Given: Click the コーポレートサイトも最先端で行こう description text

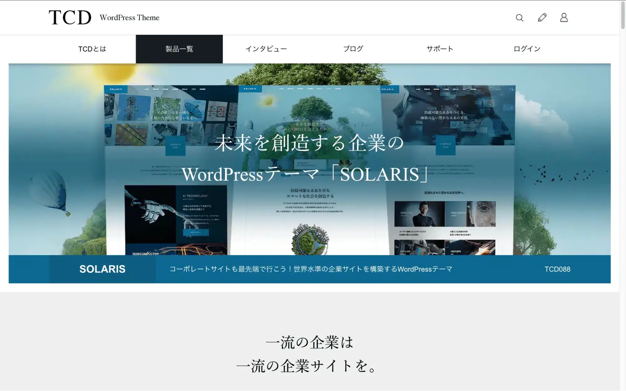Looking at the screenshot, I should [x=311, y=269].
